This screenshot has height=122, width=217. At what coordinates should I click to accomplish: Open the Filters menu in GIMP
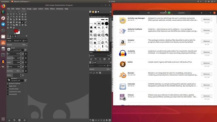point(52,9)
